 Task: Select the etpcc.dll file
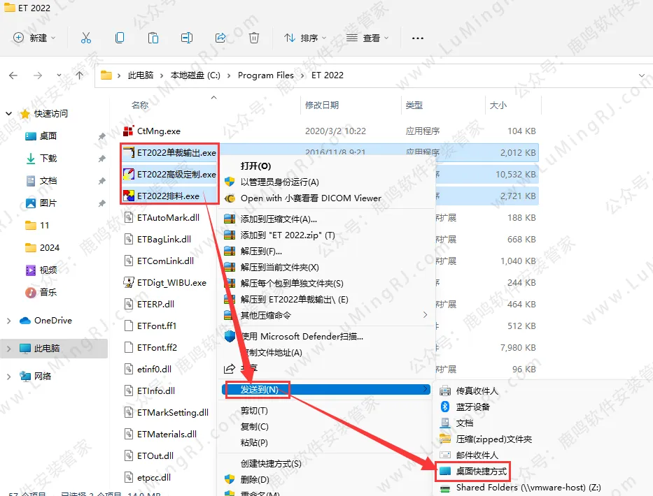154,477
